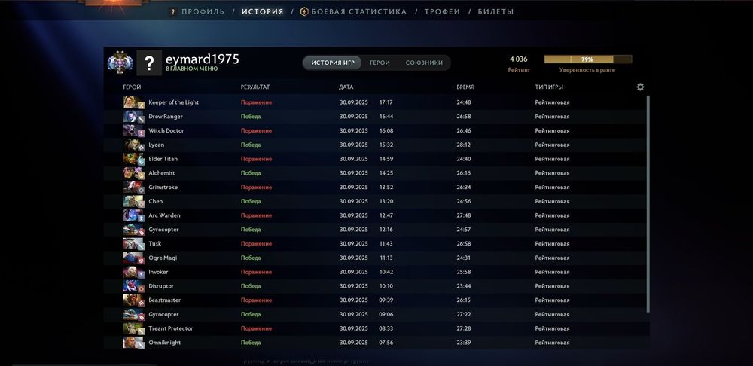Screen dimensions: 753x366
Task: Click the 23:44 duration in Disruptor row
Action: point(463,285)
